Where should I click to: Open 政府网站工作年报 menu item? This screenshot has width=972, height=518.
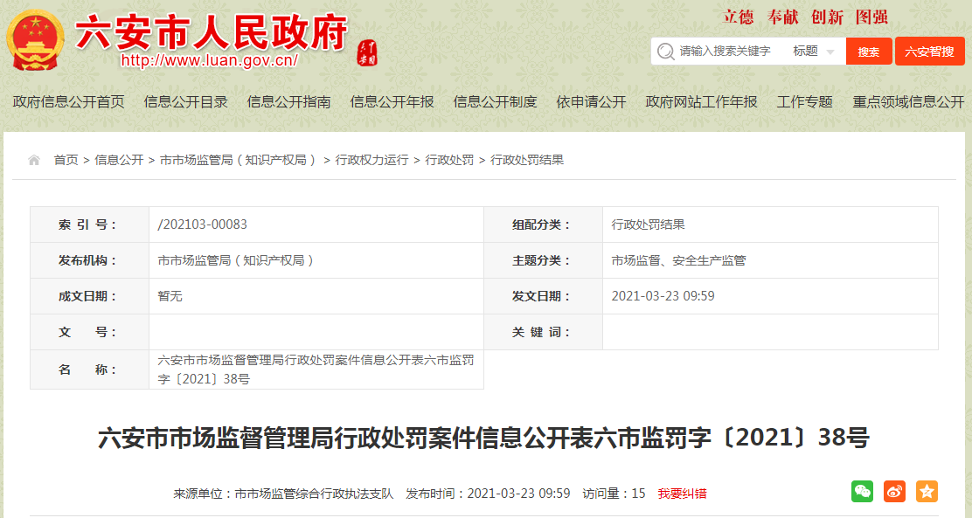701,102
